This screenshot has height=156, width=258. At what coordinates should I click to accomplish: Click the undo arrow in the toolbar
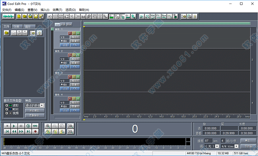pos(50,16)
